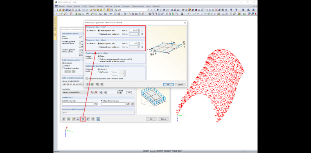Select 'Relativní pomocí úhlu' for body v rovině
Image resolution: width=311 pixels, height=153 pixels.
tap(99, 31)
